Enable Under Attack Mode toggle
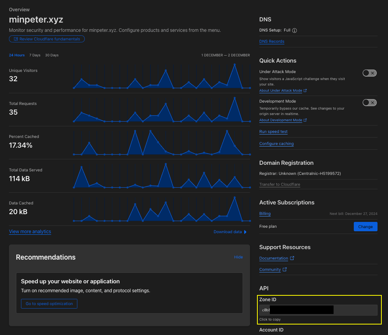The image size is (388, 335). pos(369,73)
